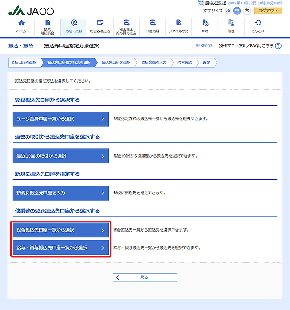
Task: Click 振込先口座指定方法を選択 step
Action: tap(69, 63)
